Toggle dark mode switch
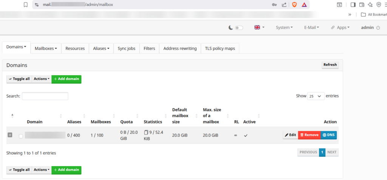 239,28
